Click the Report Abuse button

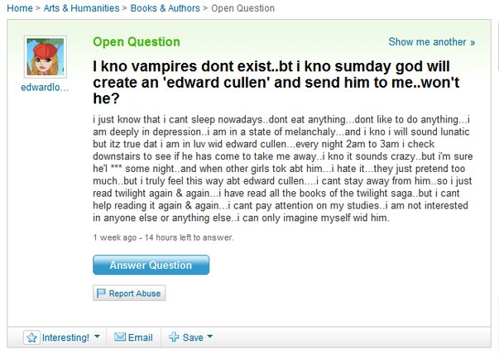[x=129, y=293]
